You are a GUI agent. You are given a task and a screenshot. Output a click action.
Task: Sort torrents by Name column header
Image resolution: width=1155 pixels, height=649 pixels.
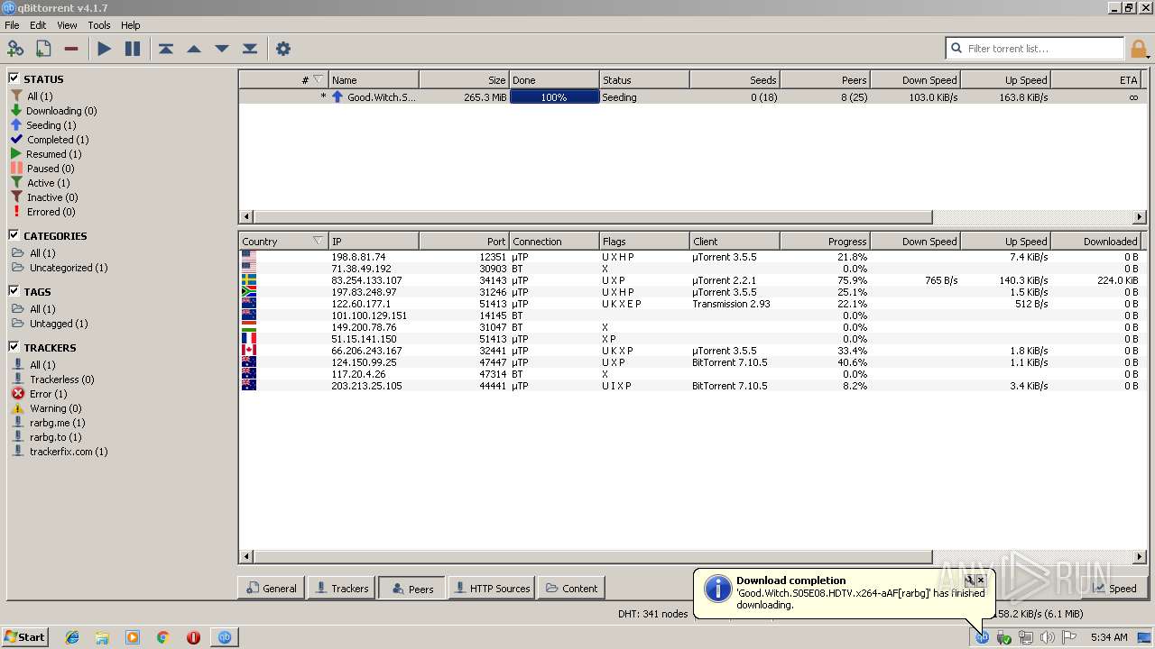pyautogui.click(x=374, y=79)
